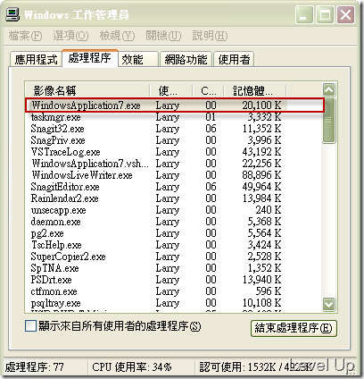364x379 pixels.
Task: Sort by 記憶體 usage column header
Action: (x=254, y=90)
